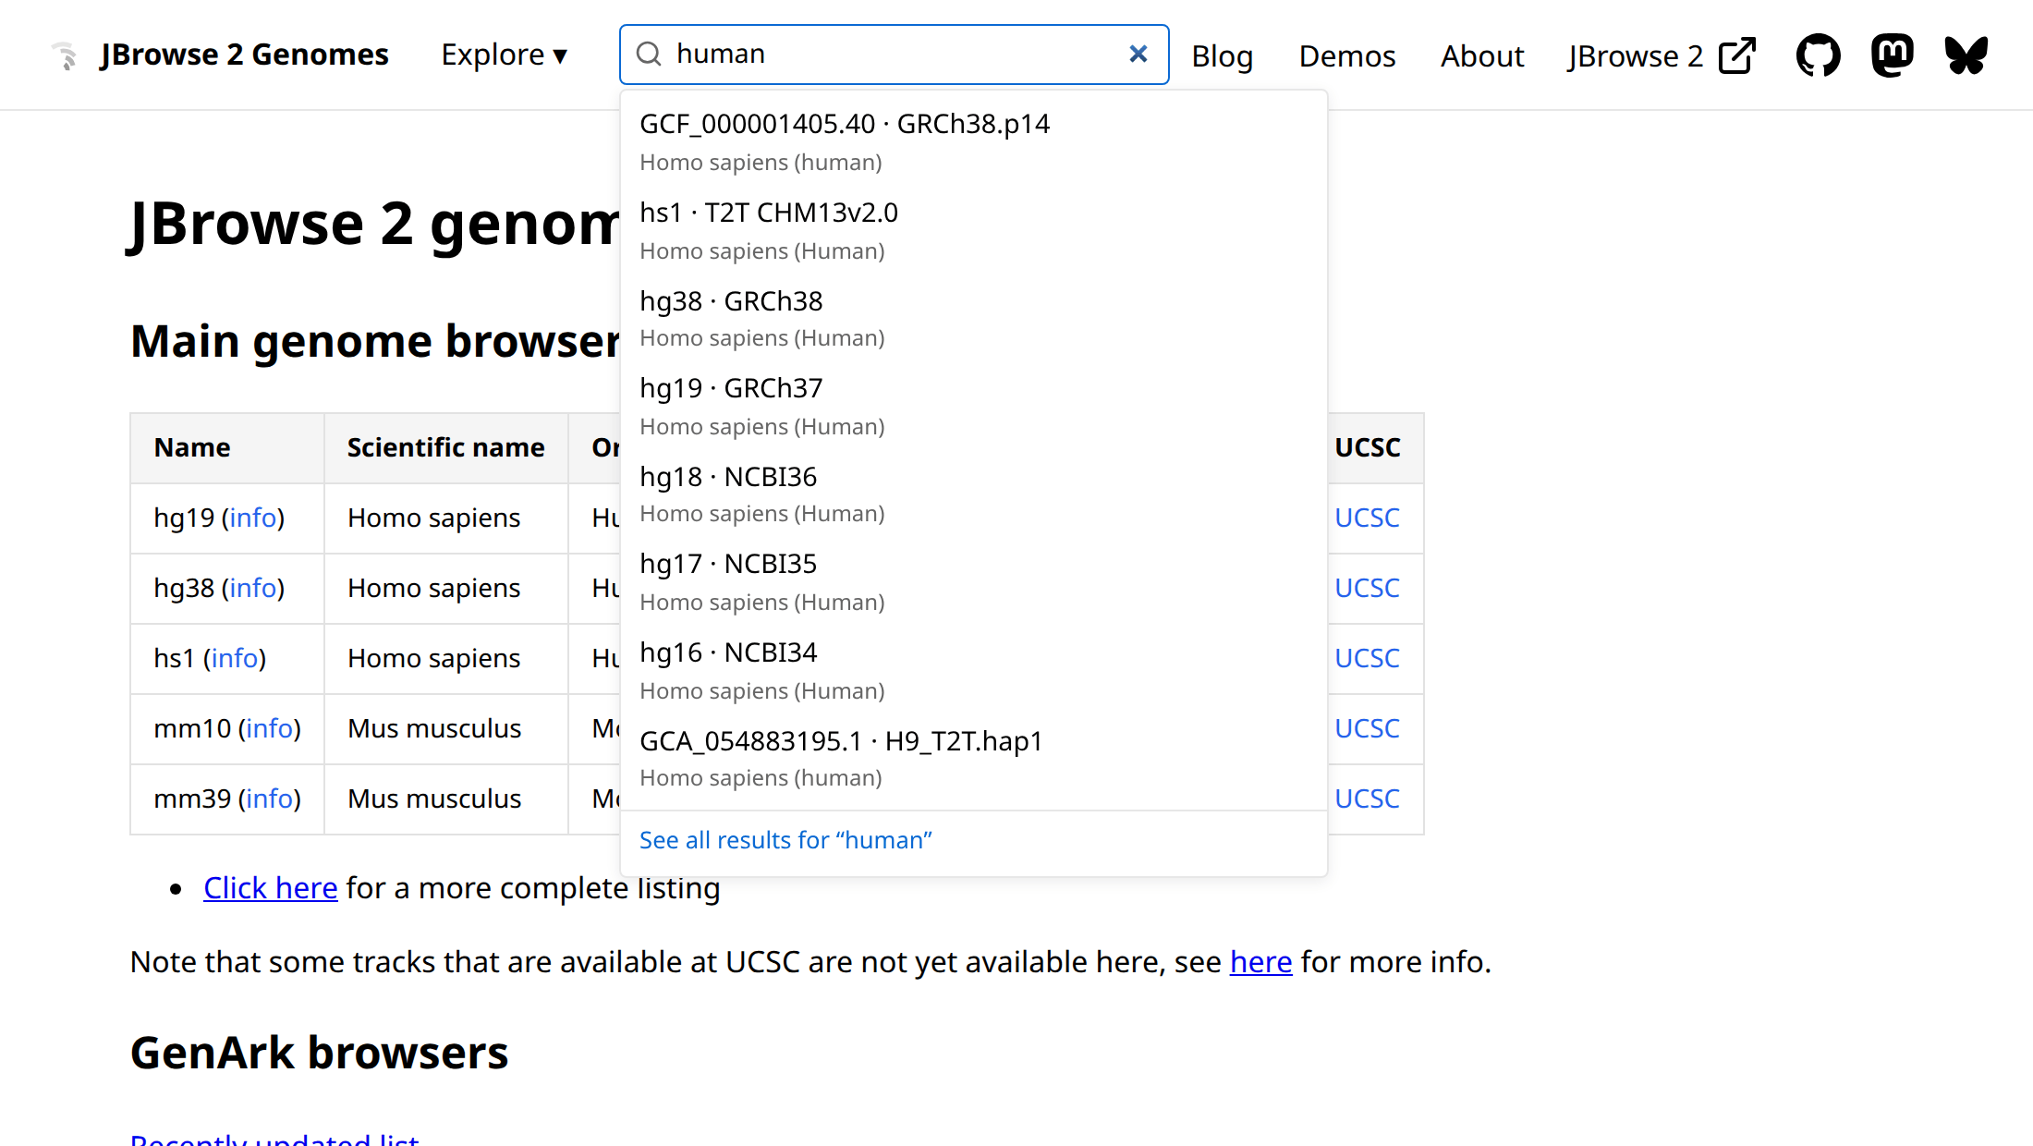
Task: Click 'See all results for human'
Action: point(785,840)
